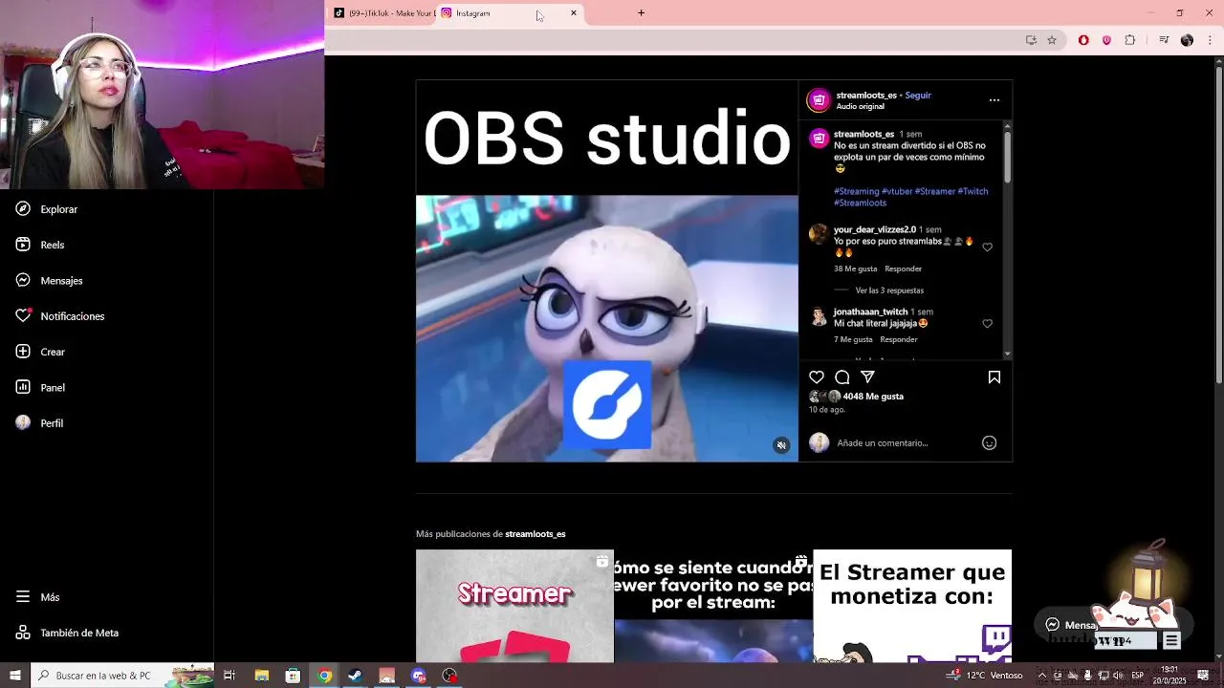The image size is (1224, 688).
Task: Reply to your_dear_vlizzes2.0's comment
Action: [903, 269]
